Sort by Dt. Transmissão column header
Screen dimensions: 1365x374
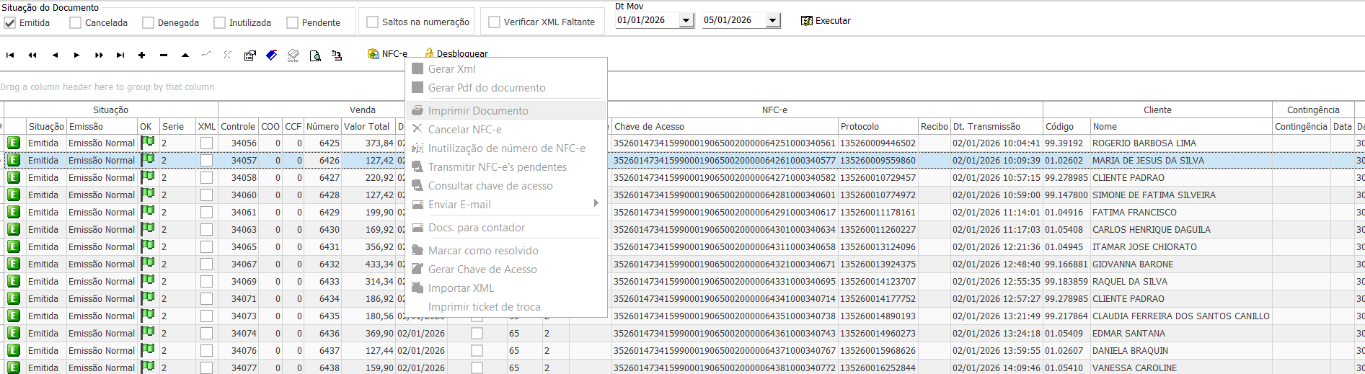997,126
